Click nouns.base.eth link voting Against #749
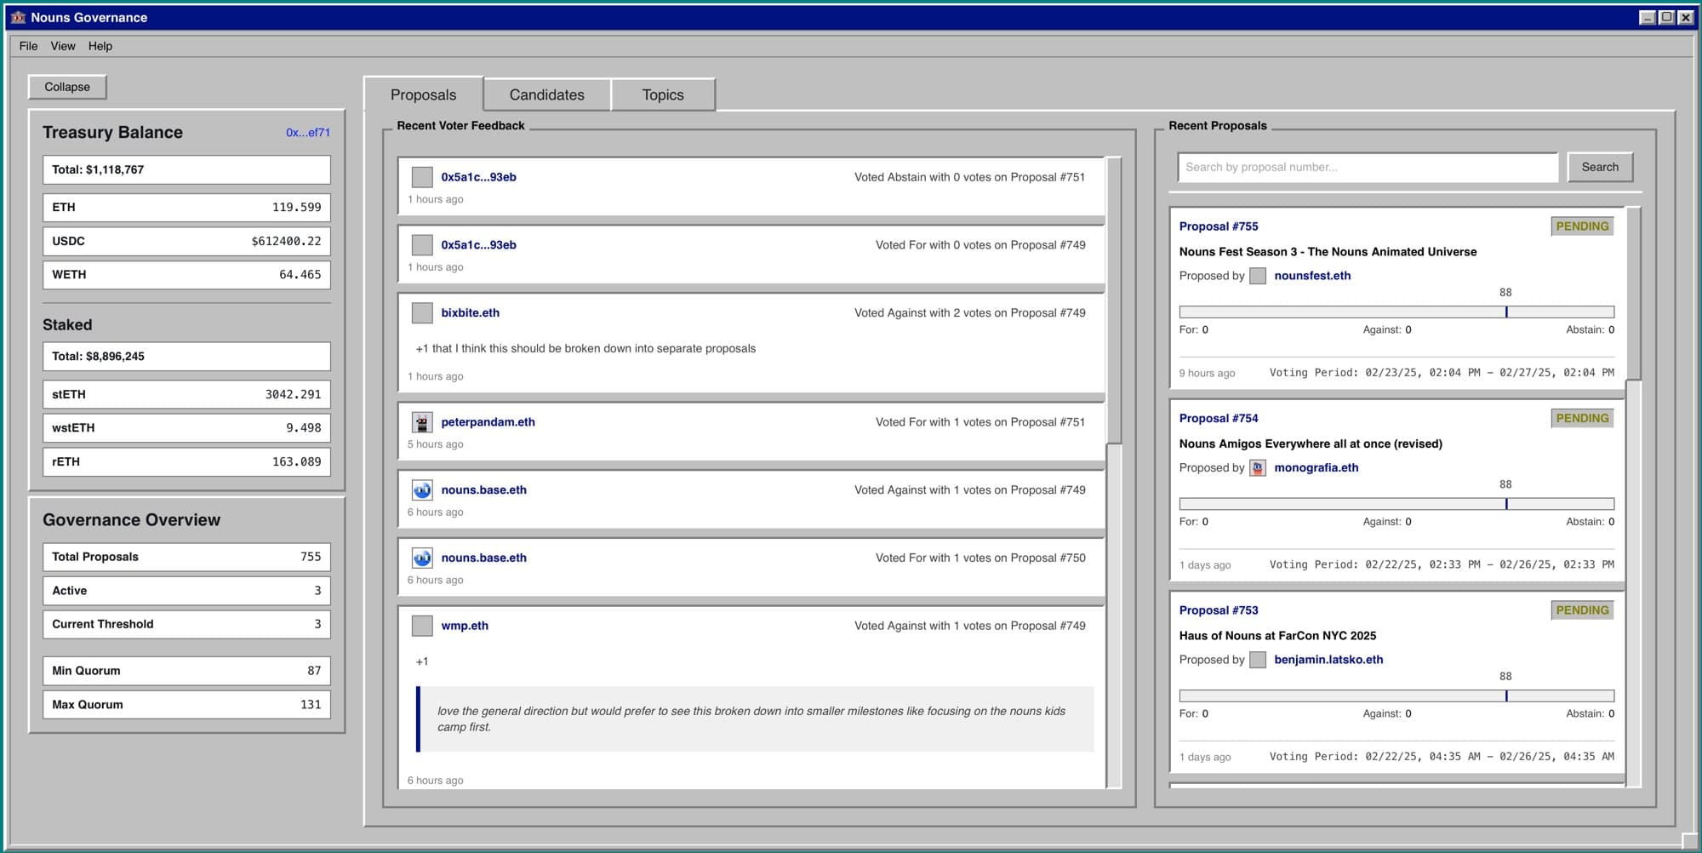The height and width of the screenshot is (853, 1702). [484, 490]
